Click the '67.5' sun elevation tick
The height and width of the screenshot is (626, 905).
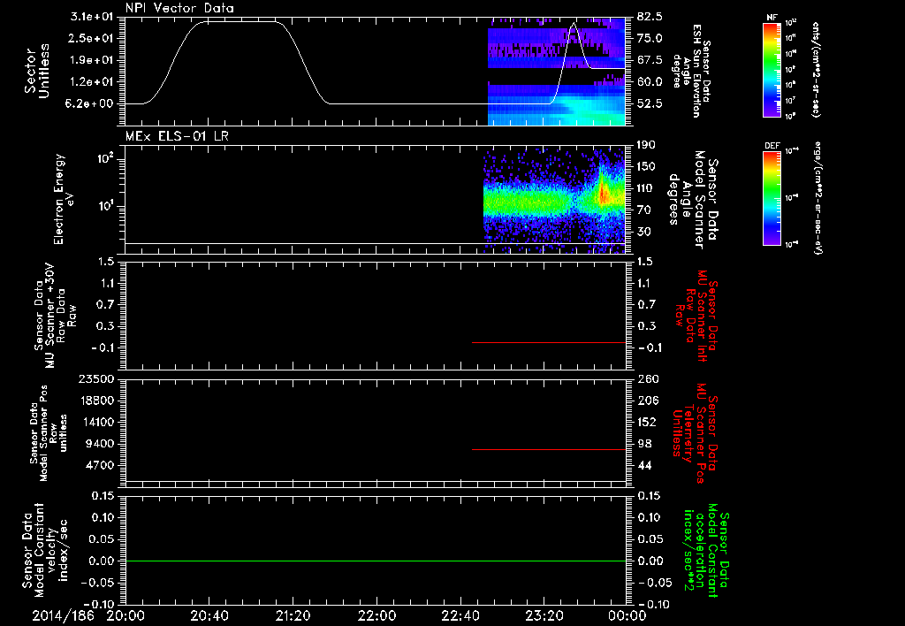pos(650,60)
